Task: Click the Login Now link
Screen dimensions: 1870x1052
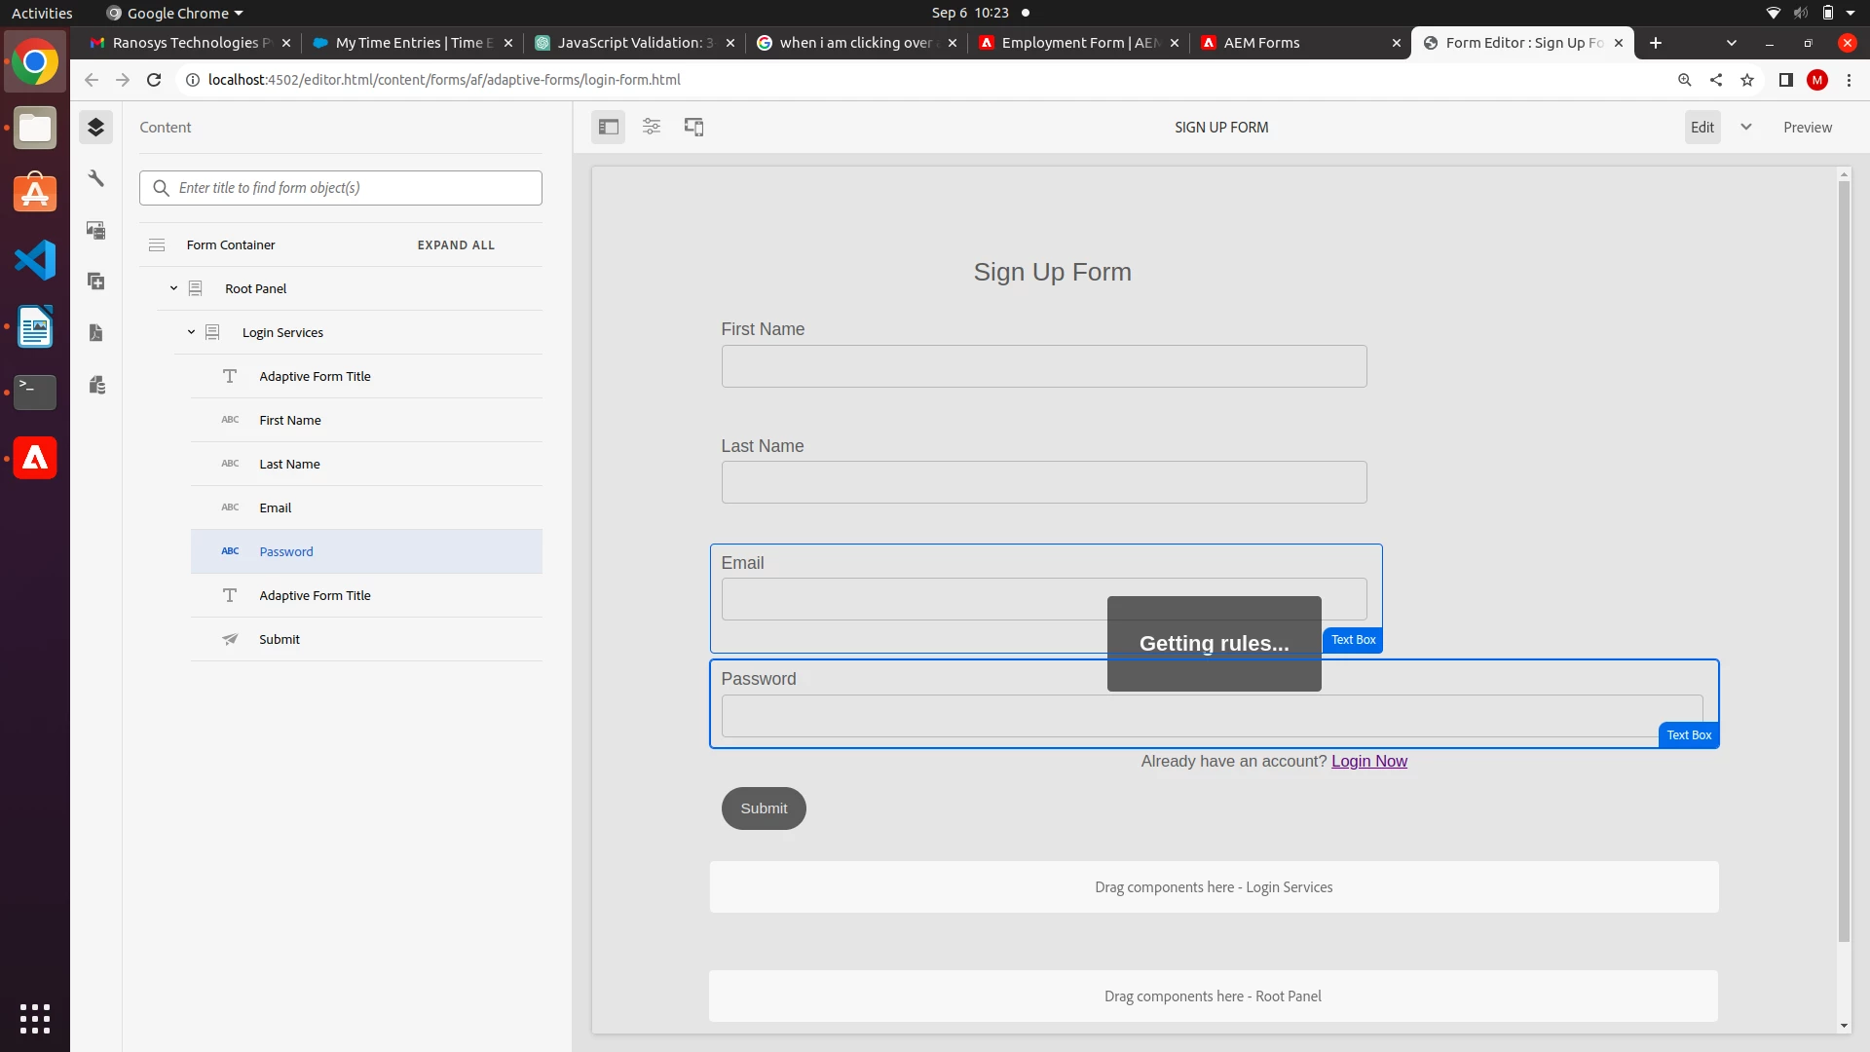Action: (1368, 761)
